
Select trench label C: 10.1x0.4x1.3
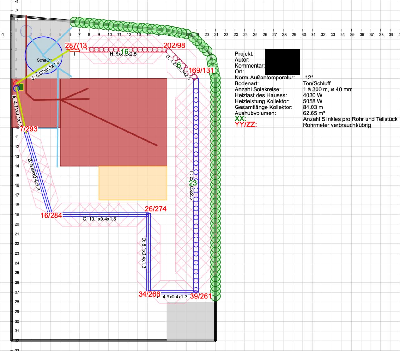[x=99, y=219]
